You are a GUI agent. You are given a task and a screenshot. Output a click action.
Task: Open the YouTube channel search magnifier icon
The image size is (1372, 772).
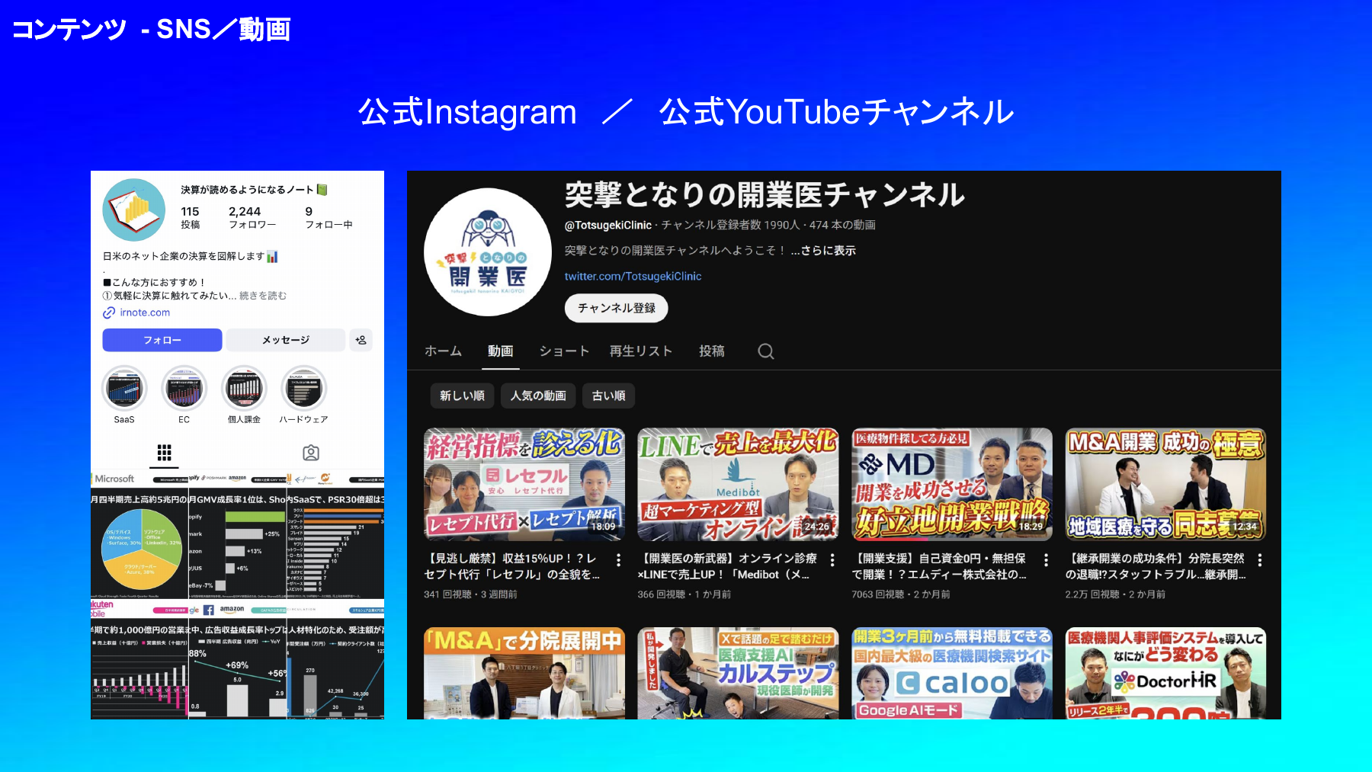765,351
